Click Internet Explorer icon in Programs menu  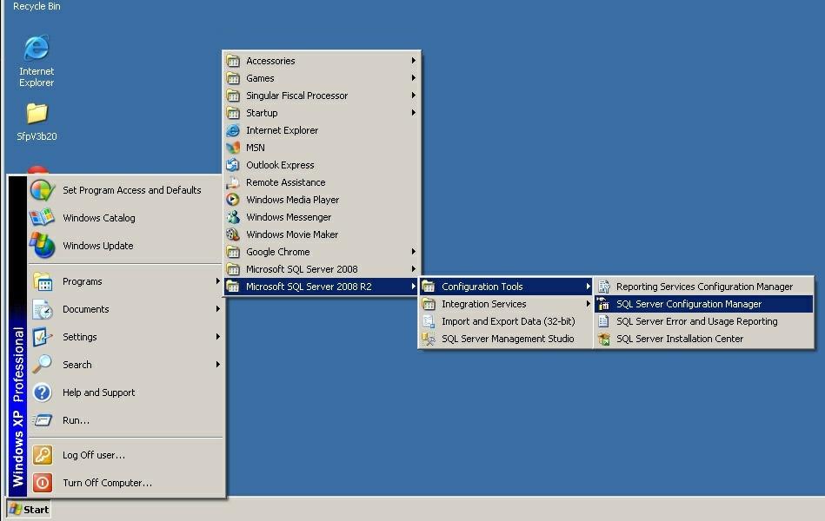pos(233,130)
